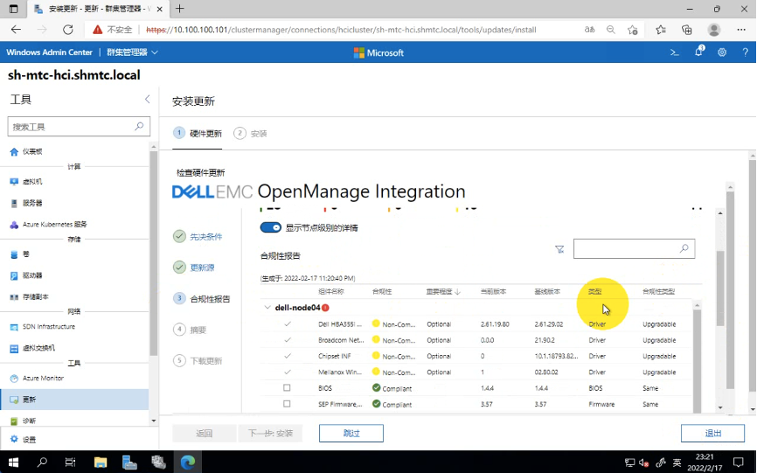Click the 退出 button
This screenshot has height=473, width=757.
pos(713,434)
